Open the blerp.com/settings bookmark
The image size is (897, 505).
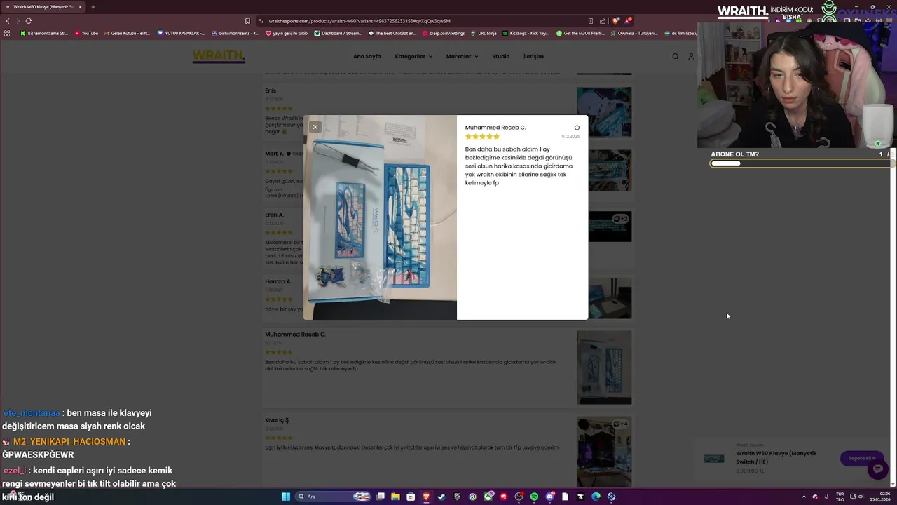pos(444,33)
